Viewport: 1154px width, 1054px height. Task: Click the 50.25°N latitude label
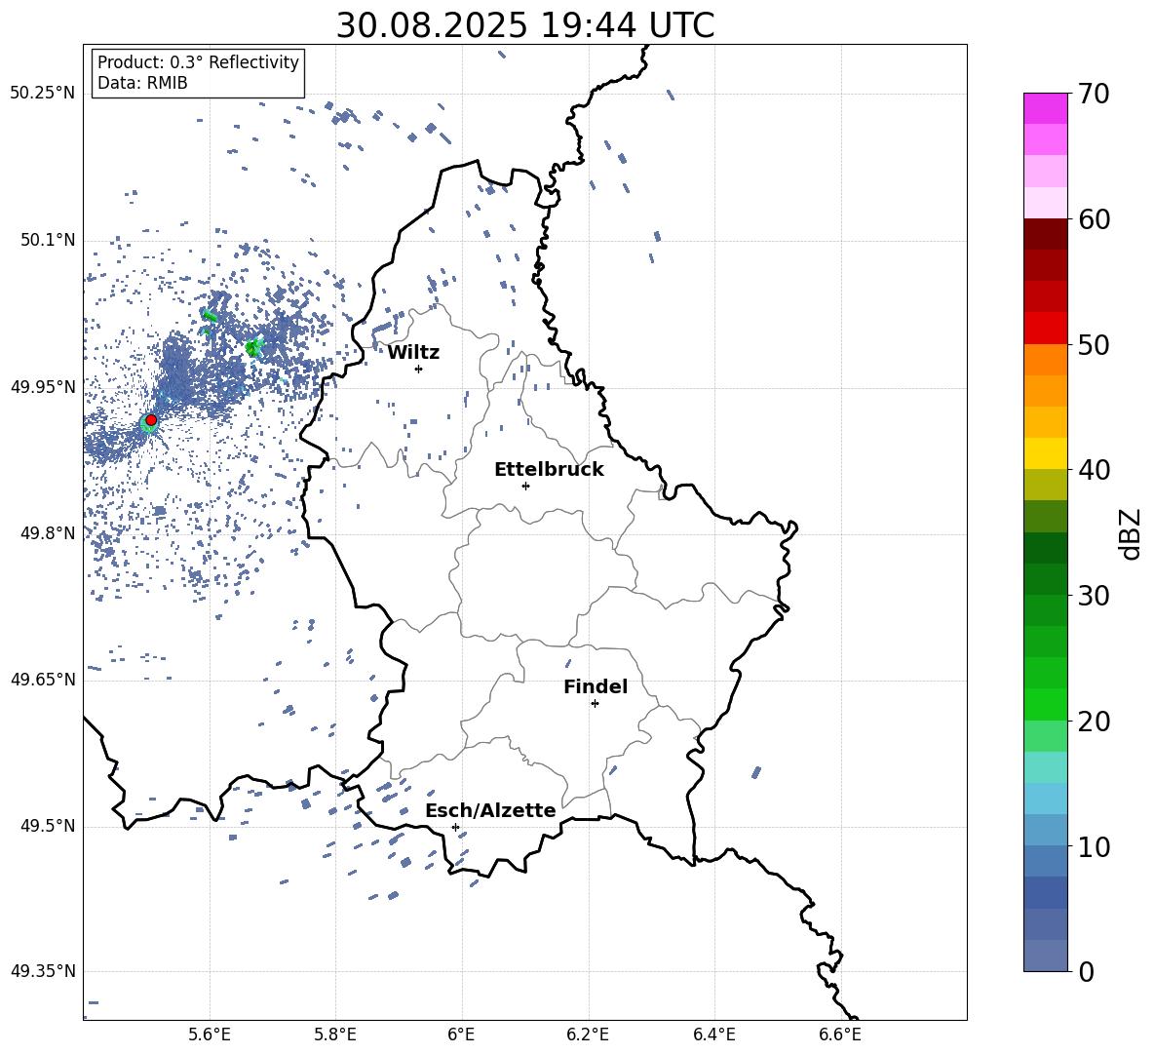[x=43, y=94]
